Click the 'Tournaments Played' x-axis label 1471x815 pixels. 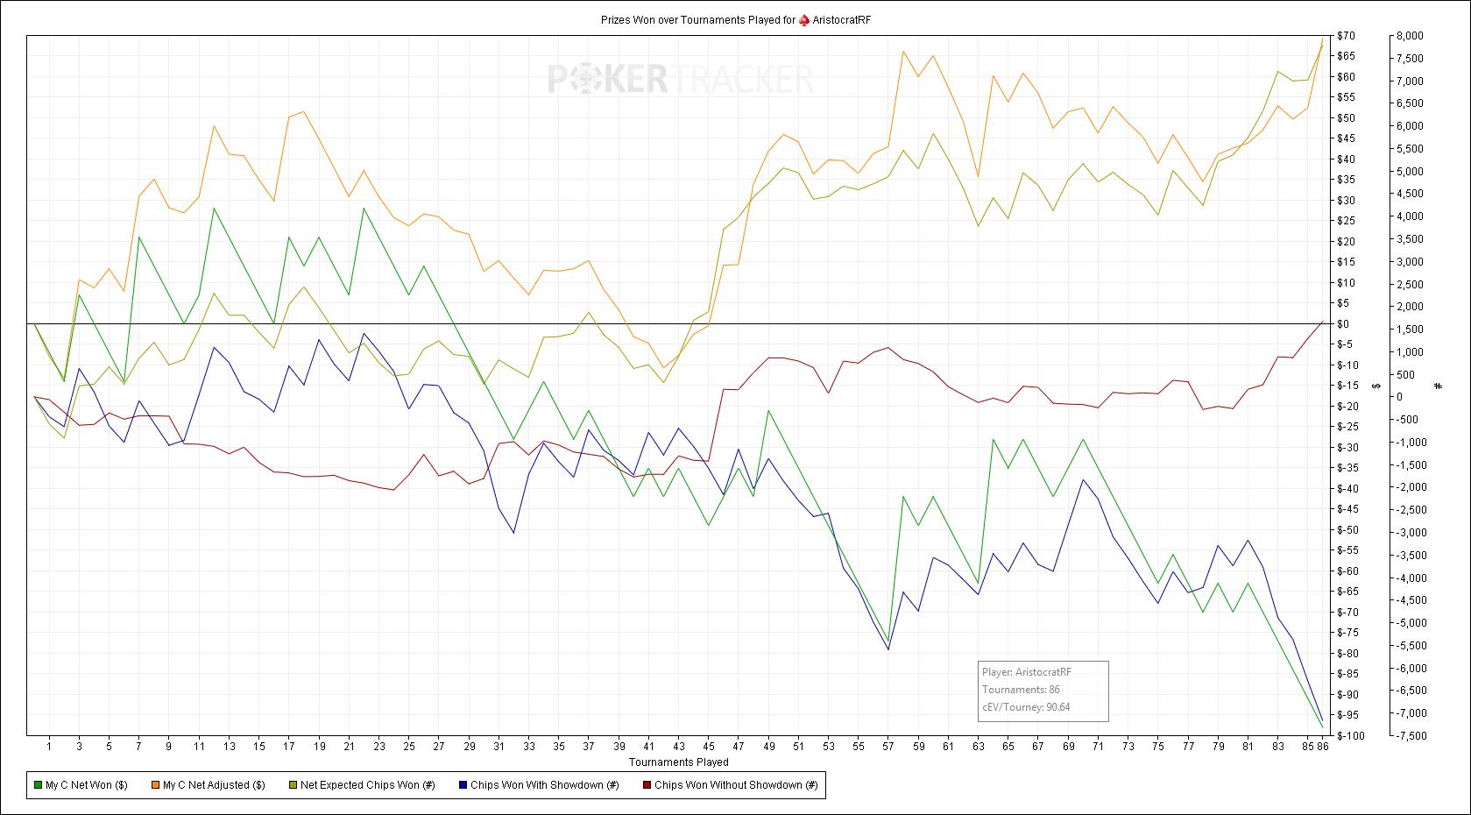click(x=678, y=762)
